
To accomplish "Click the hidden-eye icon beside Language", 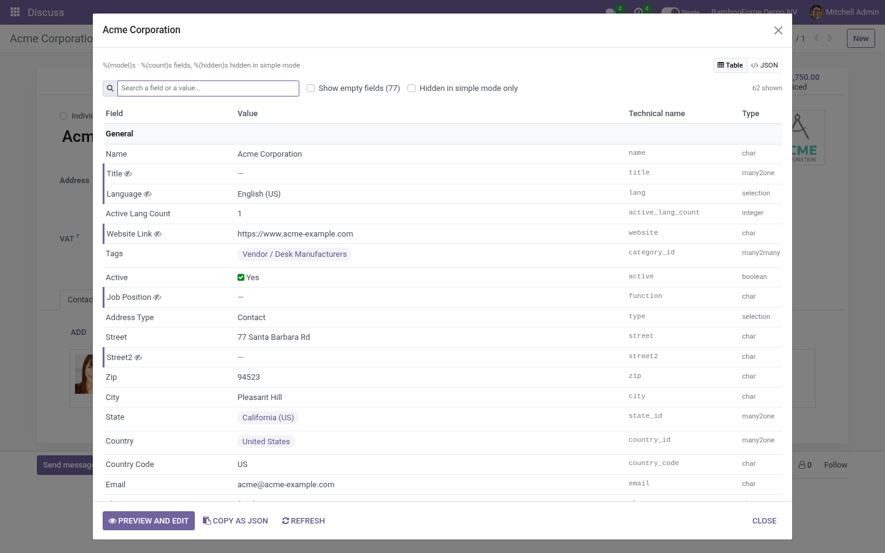I will [x=147, y=194].
